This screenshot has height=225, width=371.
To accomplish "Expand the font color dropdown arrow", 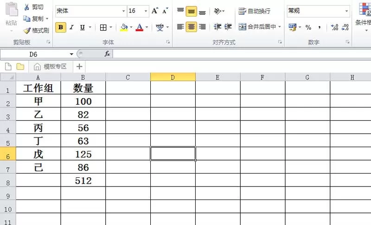I will pyautogui.click(x=147, y=28).
